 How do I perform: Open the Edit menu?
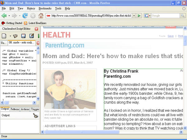coord(12,8)
